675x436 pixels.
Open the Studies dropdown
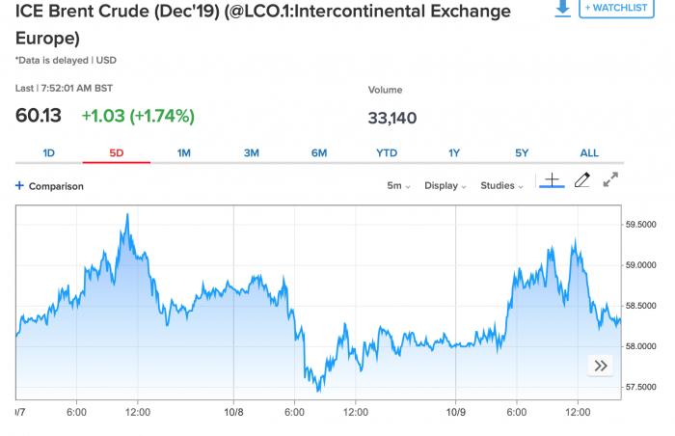(x=502, y=186)
